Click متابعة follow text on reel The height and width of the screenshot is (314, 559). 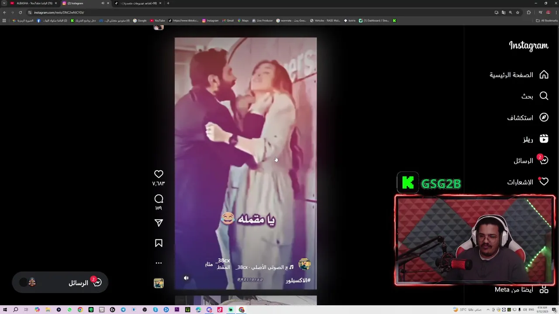[x=209, y=264]
